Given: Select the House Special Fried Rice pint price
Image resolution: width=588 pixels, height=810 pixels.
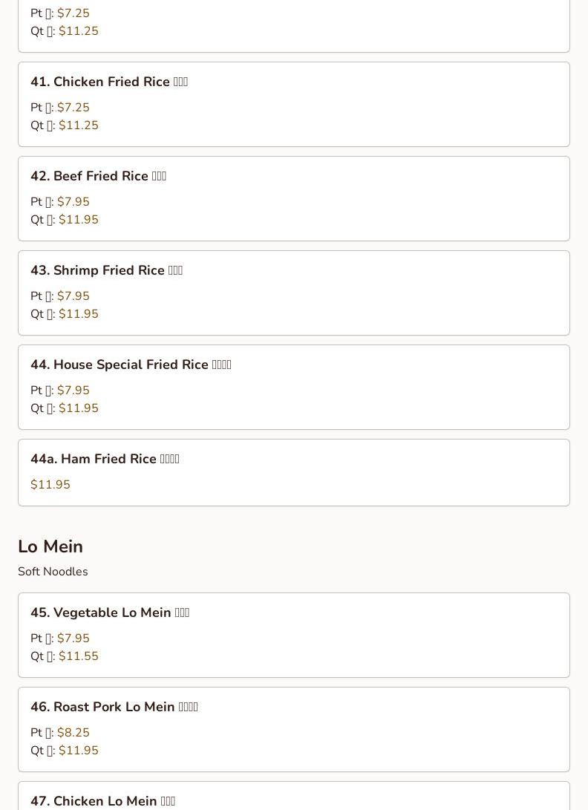Looking at the screenshot, I should coord(73,391).
